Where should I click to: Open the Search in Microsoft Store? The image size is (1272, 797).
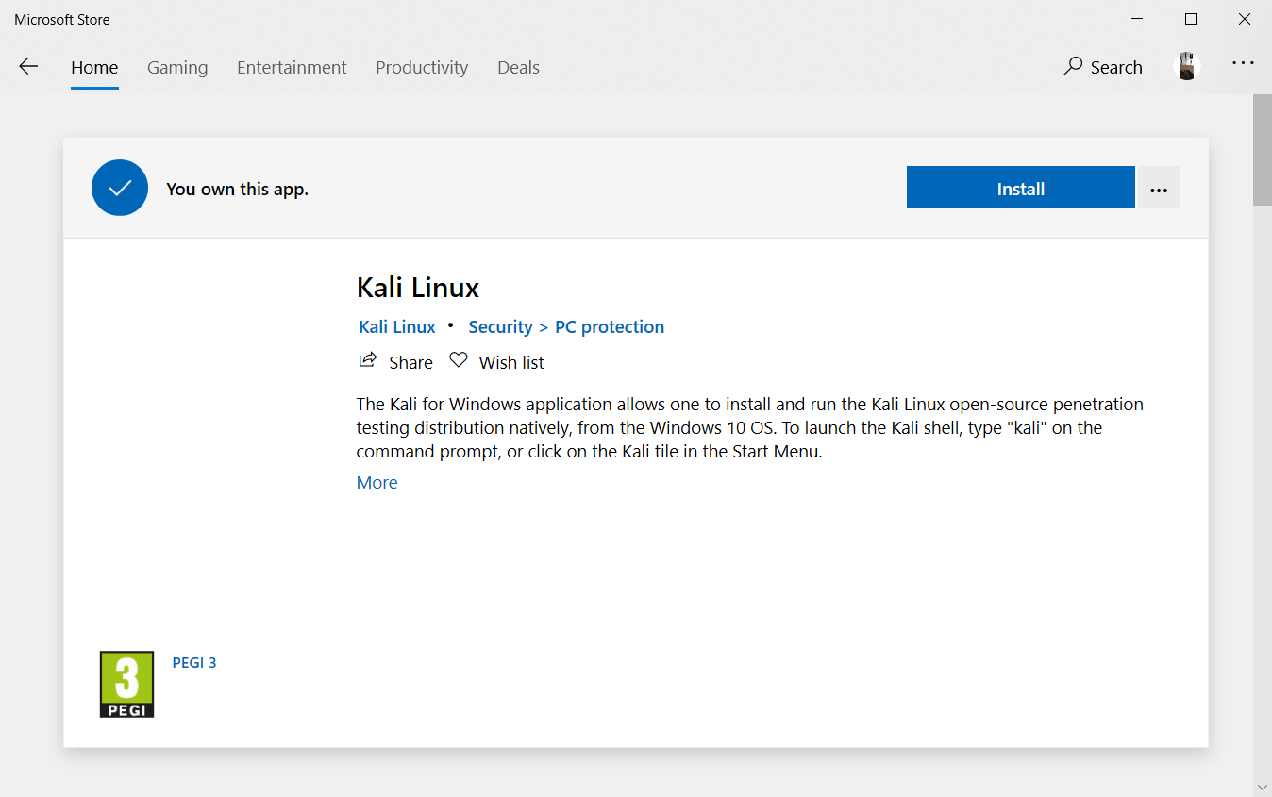click(1102, 67)
